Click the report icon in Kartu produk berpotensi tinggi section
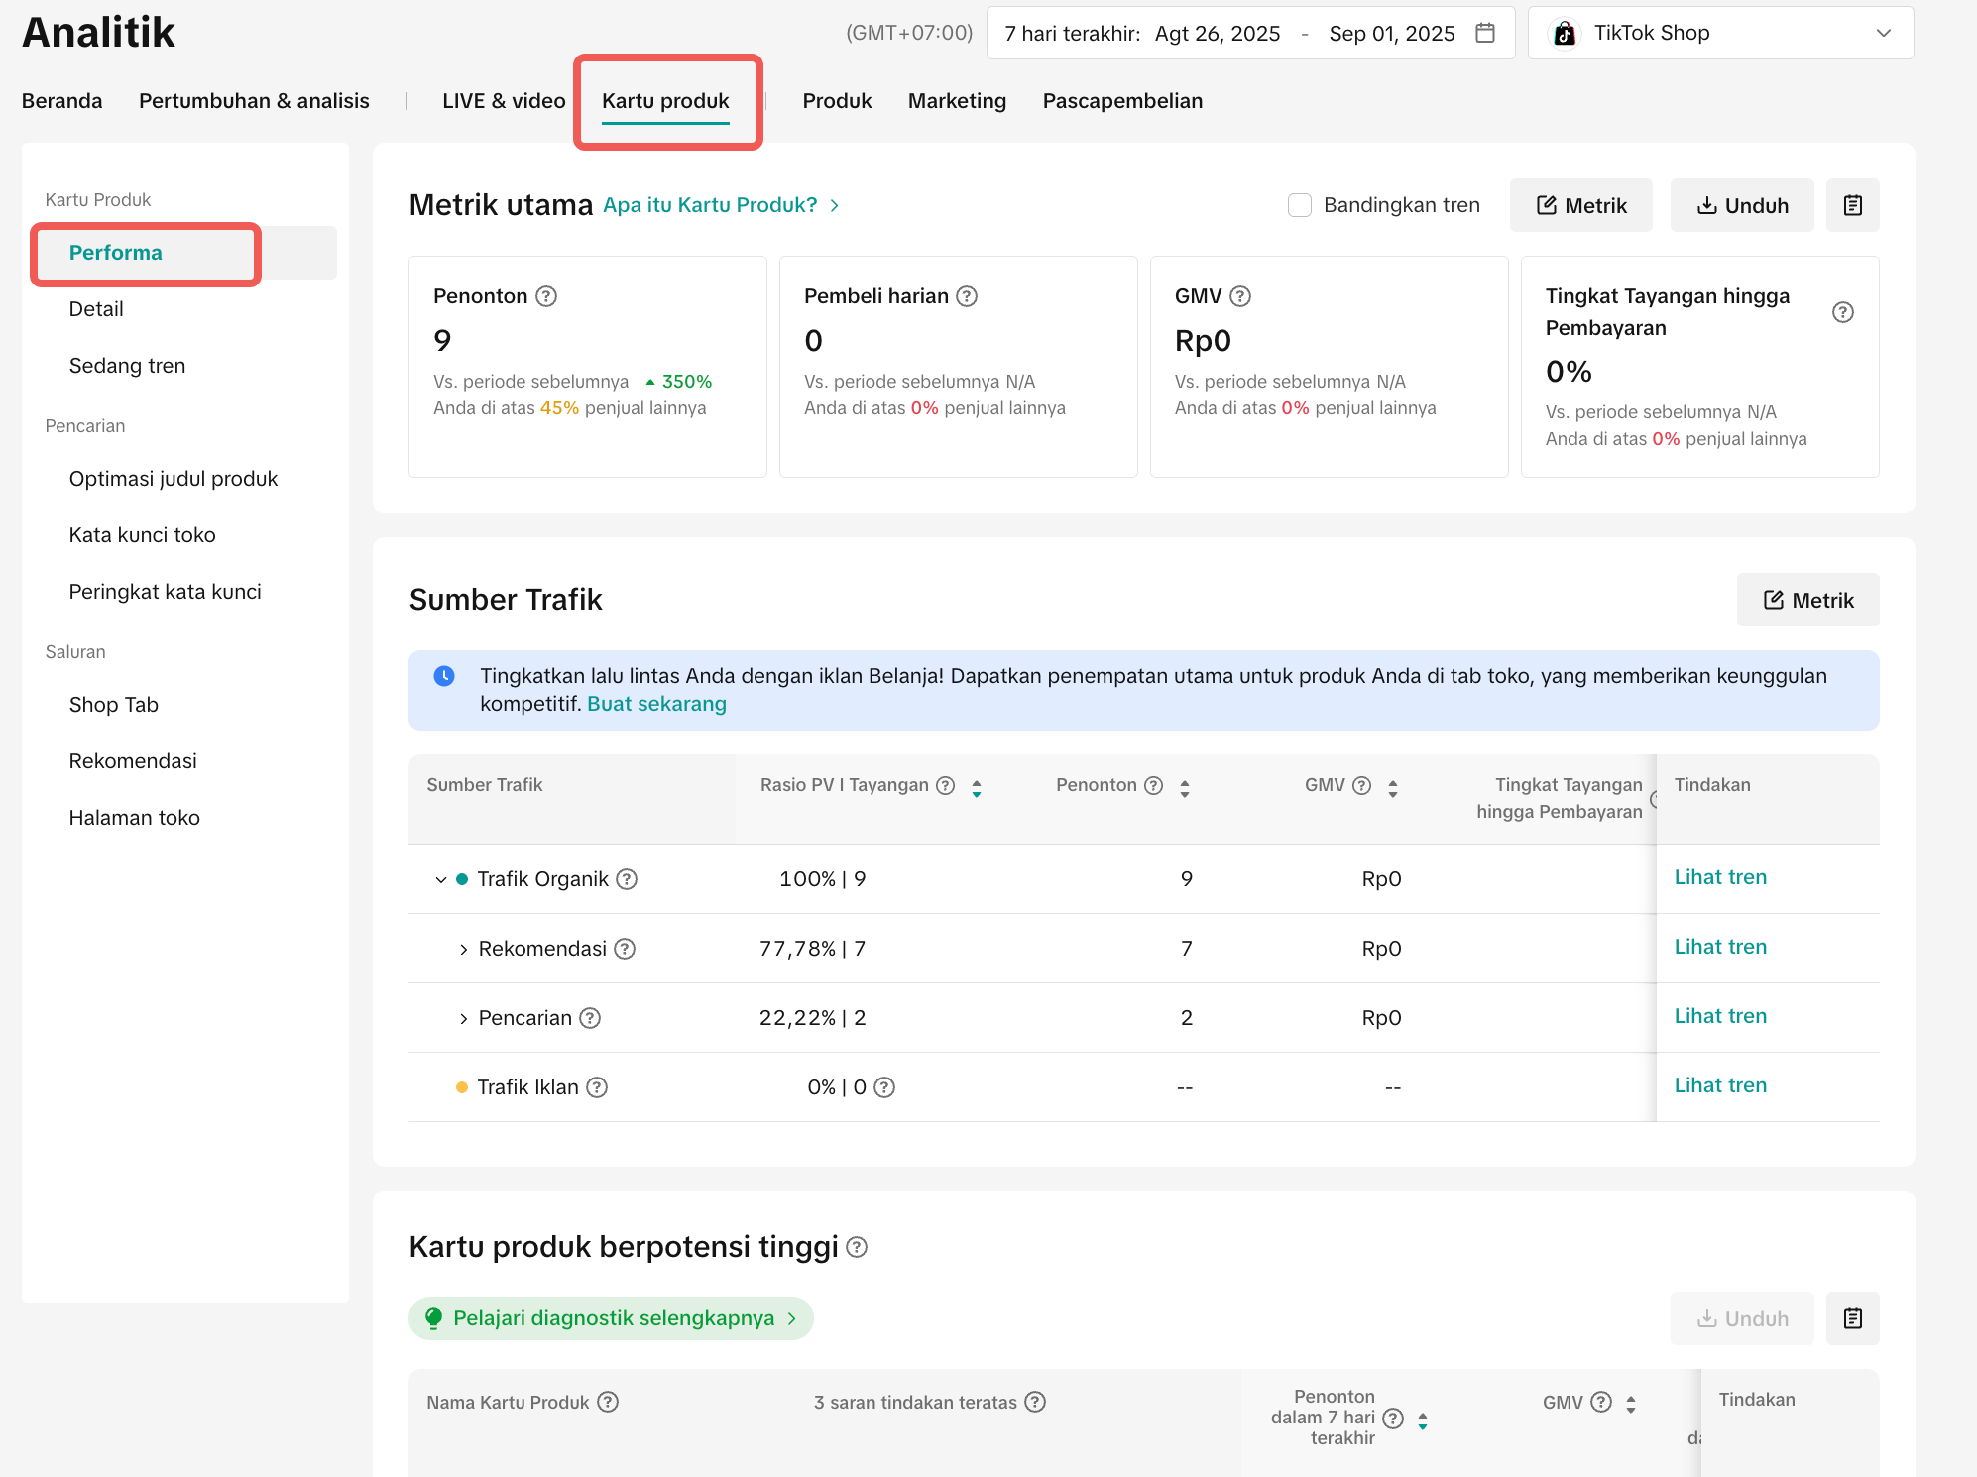Viewport: 1977px width, 1477px height. click(1852, 1318)
